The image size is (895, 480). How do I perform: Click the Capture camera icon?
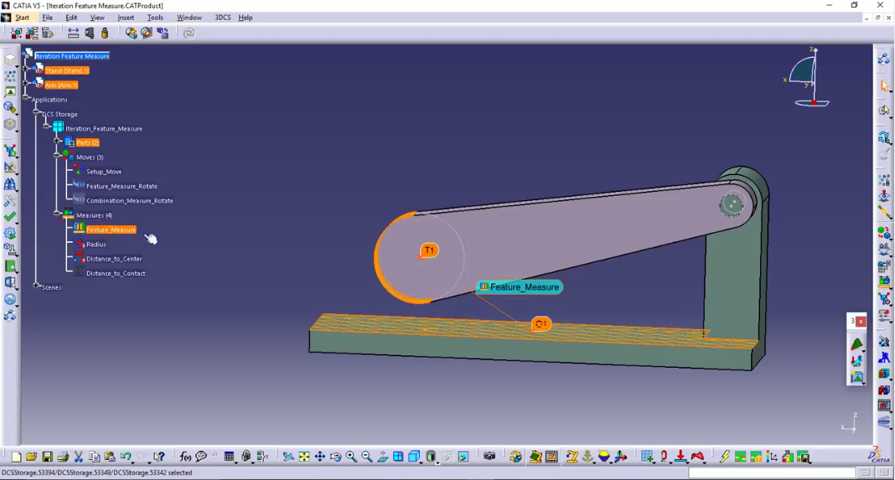[x=489, y=457]
